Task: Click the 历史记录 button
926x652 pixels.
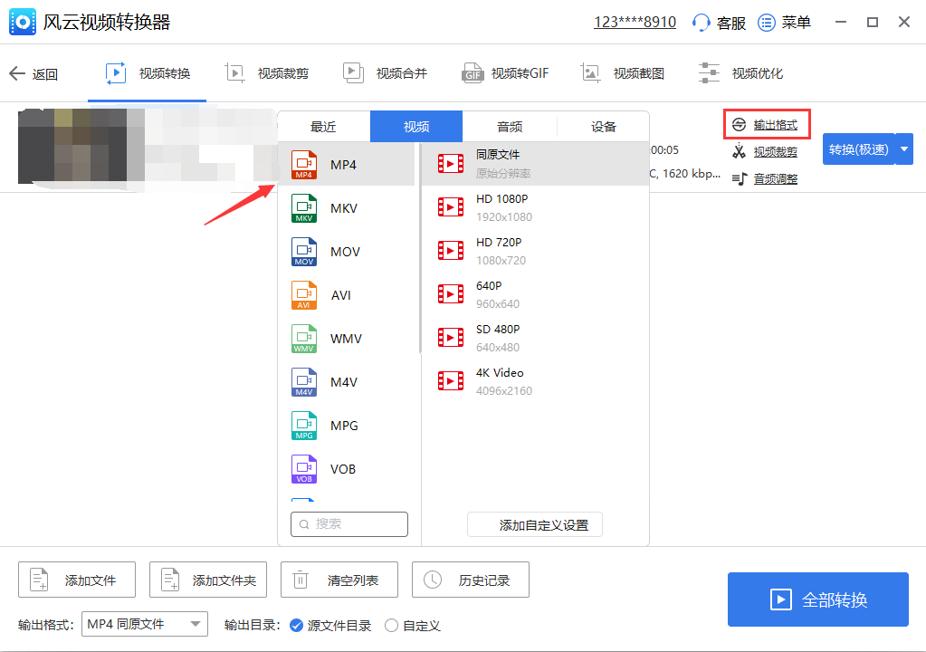Action: coord(470,580)
